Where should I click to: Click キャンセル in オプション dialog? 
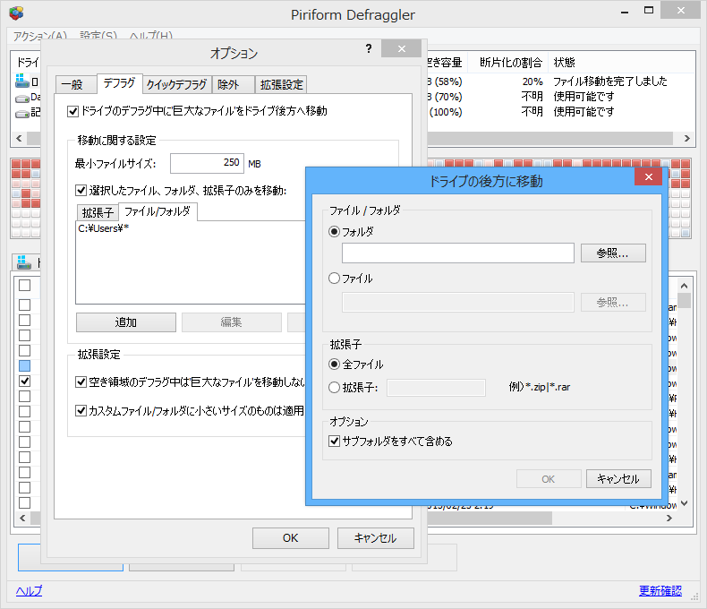375,537
